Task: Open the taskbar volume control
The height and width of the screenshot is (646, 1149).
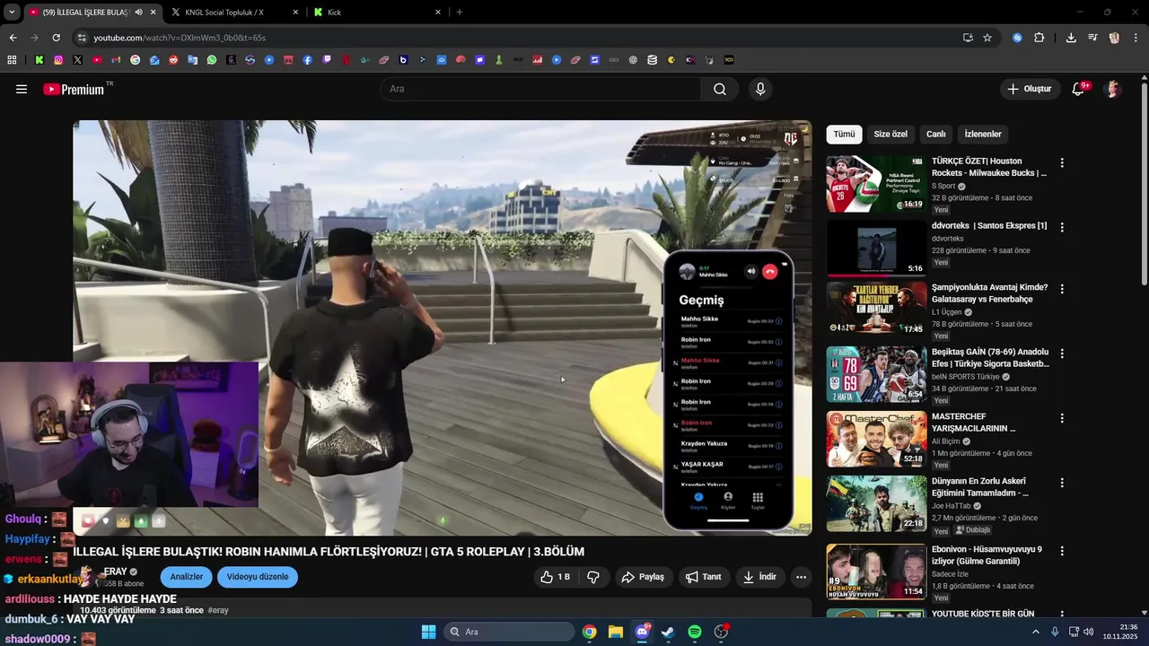Action: 1089,632
